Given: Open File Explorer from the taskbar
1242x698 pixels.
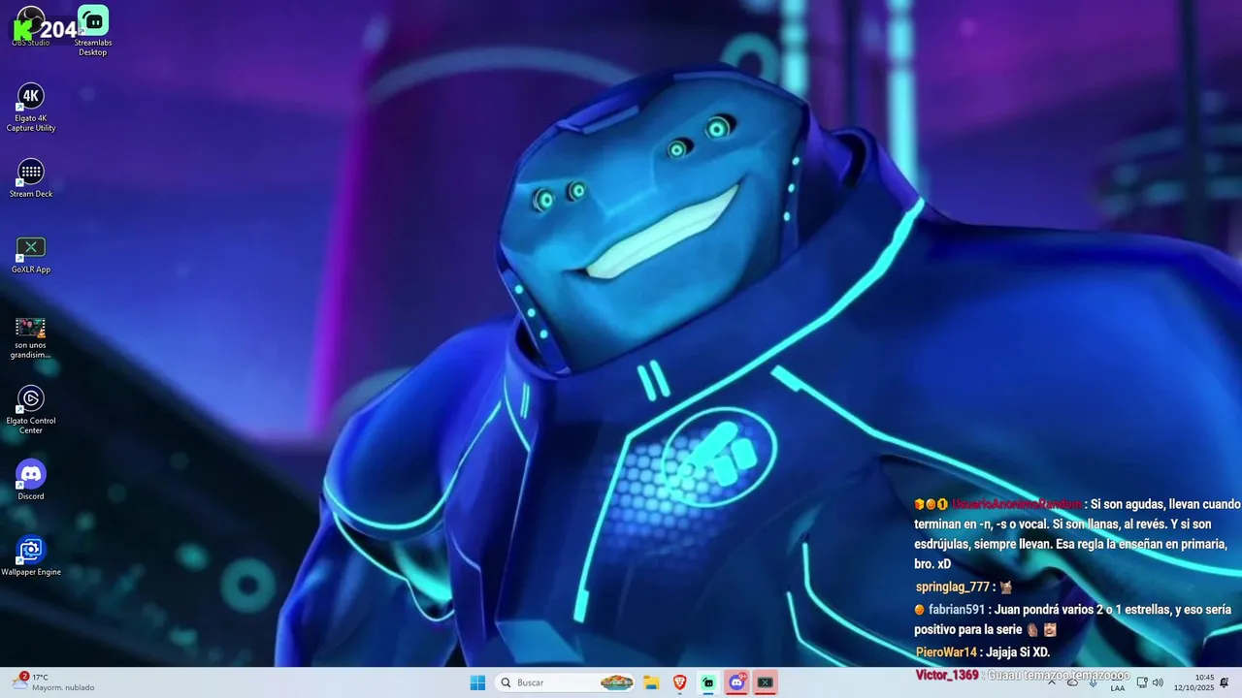Looking at the screenshot, I should click(x=651, y=682).
